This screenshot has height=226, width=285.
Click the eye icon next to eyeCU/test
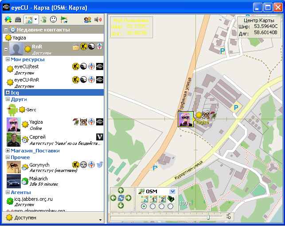[x=100, y=67]
